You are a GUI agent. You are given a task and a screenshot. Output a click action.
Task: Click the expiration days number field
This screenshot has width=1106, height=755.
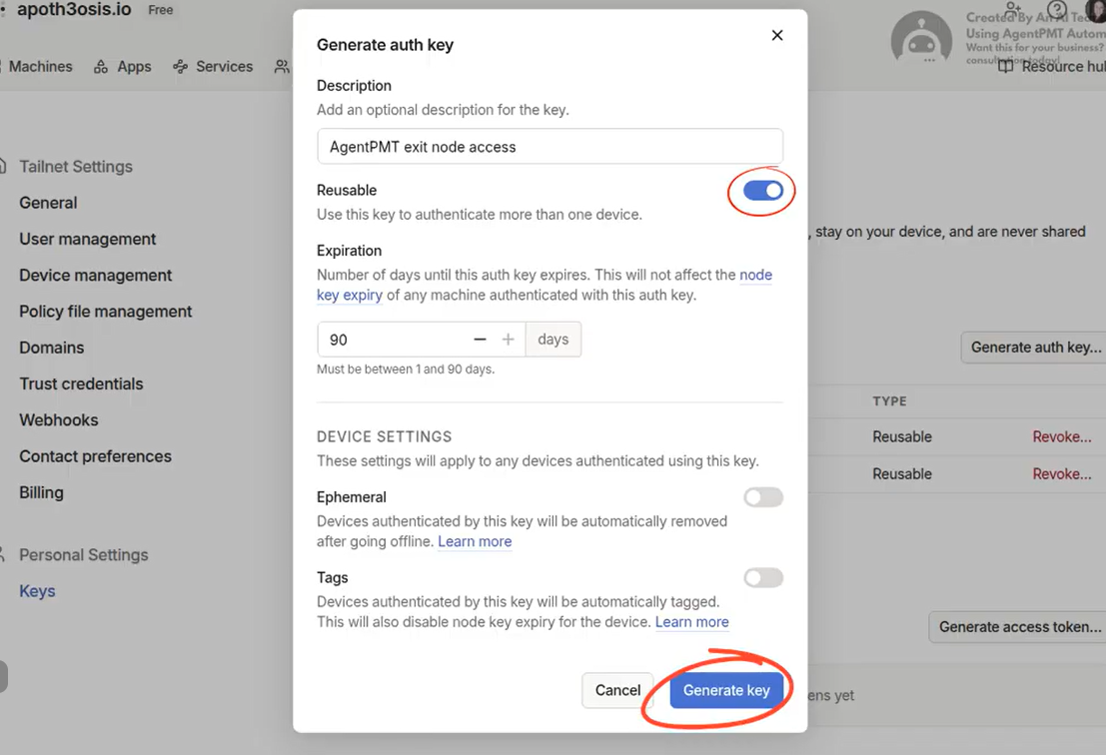click(392, 340)
